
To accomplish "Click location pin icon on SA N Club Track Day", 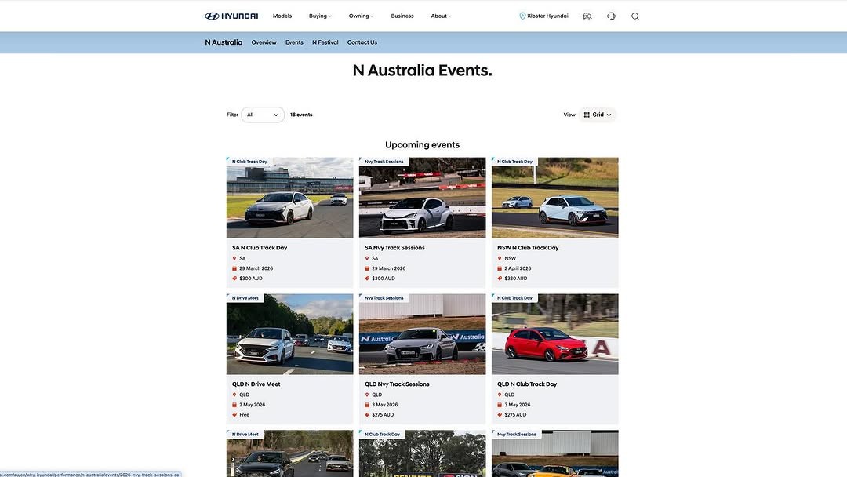I will 234,258.
